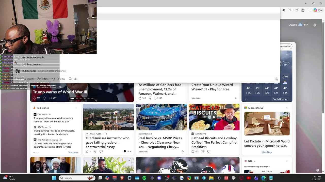Screen dimensions: 325x182
Task: Open Brave browser from the taskbar
Action: click(x=122, y=178)
